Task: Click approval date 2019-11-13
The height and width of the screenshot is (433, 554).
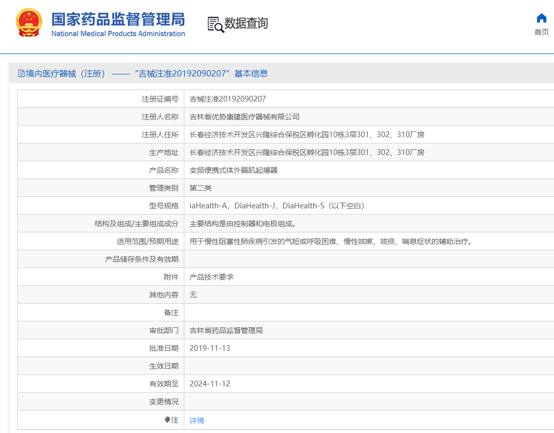Action: click(x=209, y=348)
